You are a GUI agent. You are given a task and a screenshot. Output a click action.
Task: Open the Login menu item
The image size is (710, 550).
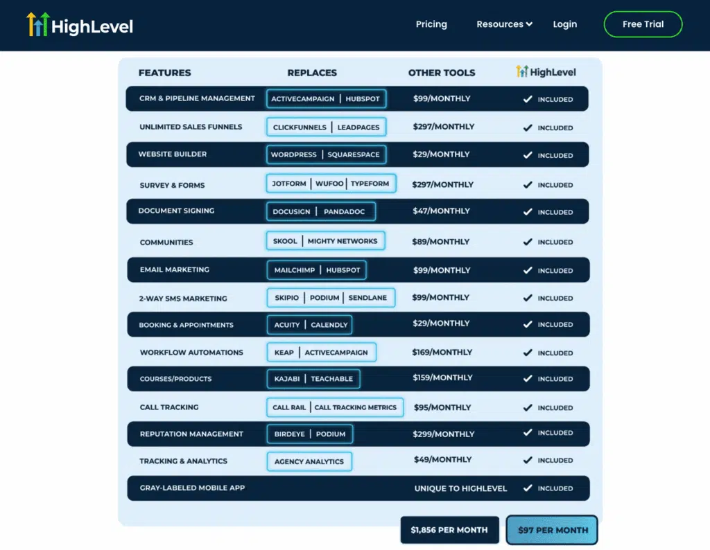click(x=564, y=24)
